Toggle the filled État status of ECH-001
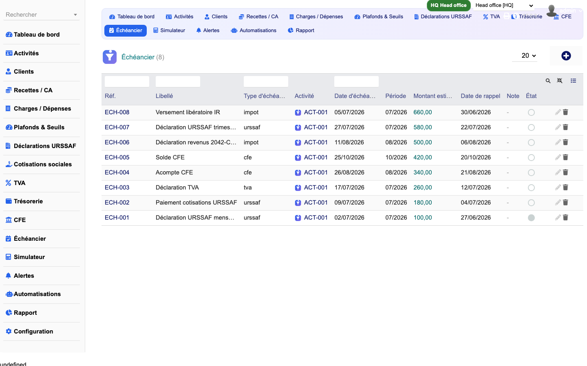This screenshot has height=366, width=587. (531, 218)
